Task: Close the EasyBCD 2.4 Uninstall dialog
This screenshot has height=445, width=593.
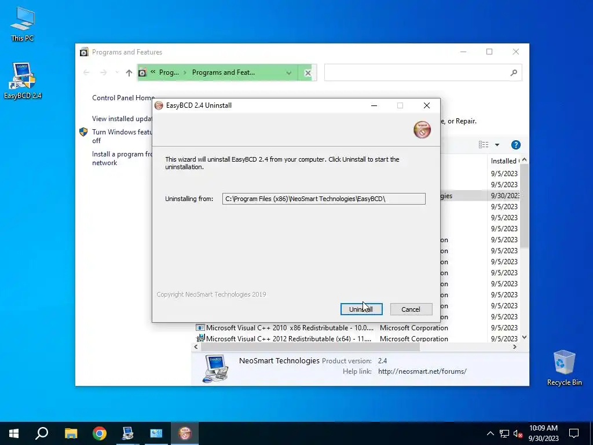Action: coord(427,105)
